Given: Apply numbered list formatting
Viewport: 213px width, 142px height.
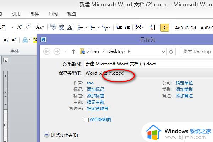Looking at the screenshot, I should 93,28.
